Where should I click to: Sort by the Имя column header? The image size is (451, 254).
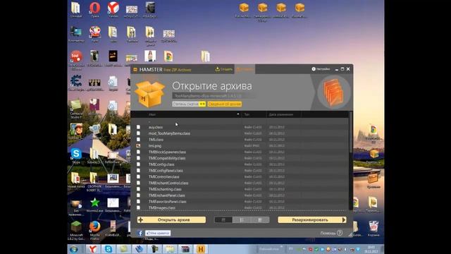pos(152,114)
